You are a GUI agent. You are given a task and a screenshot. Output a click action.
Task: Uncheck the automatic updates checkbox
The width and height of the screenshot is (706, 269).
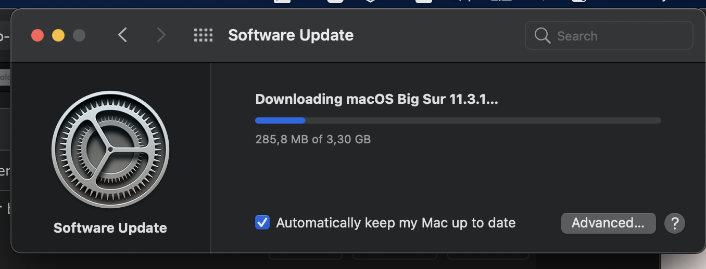click(262, 223)
